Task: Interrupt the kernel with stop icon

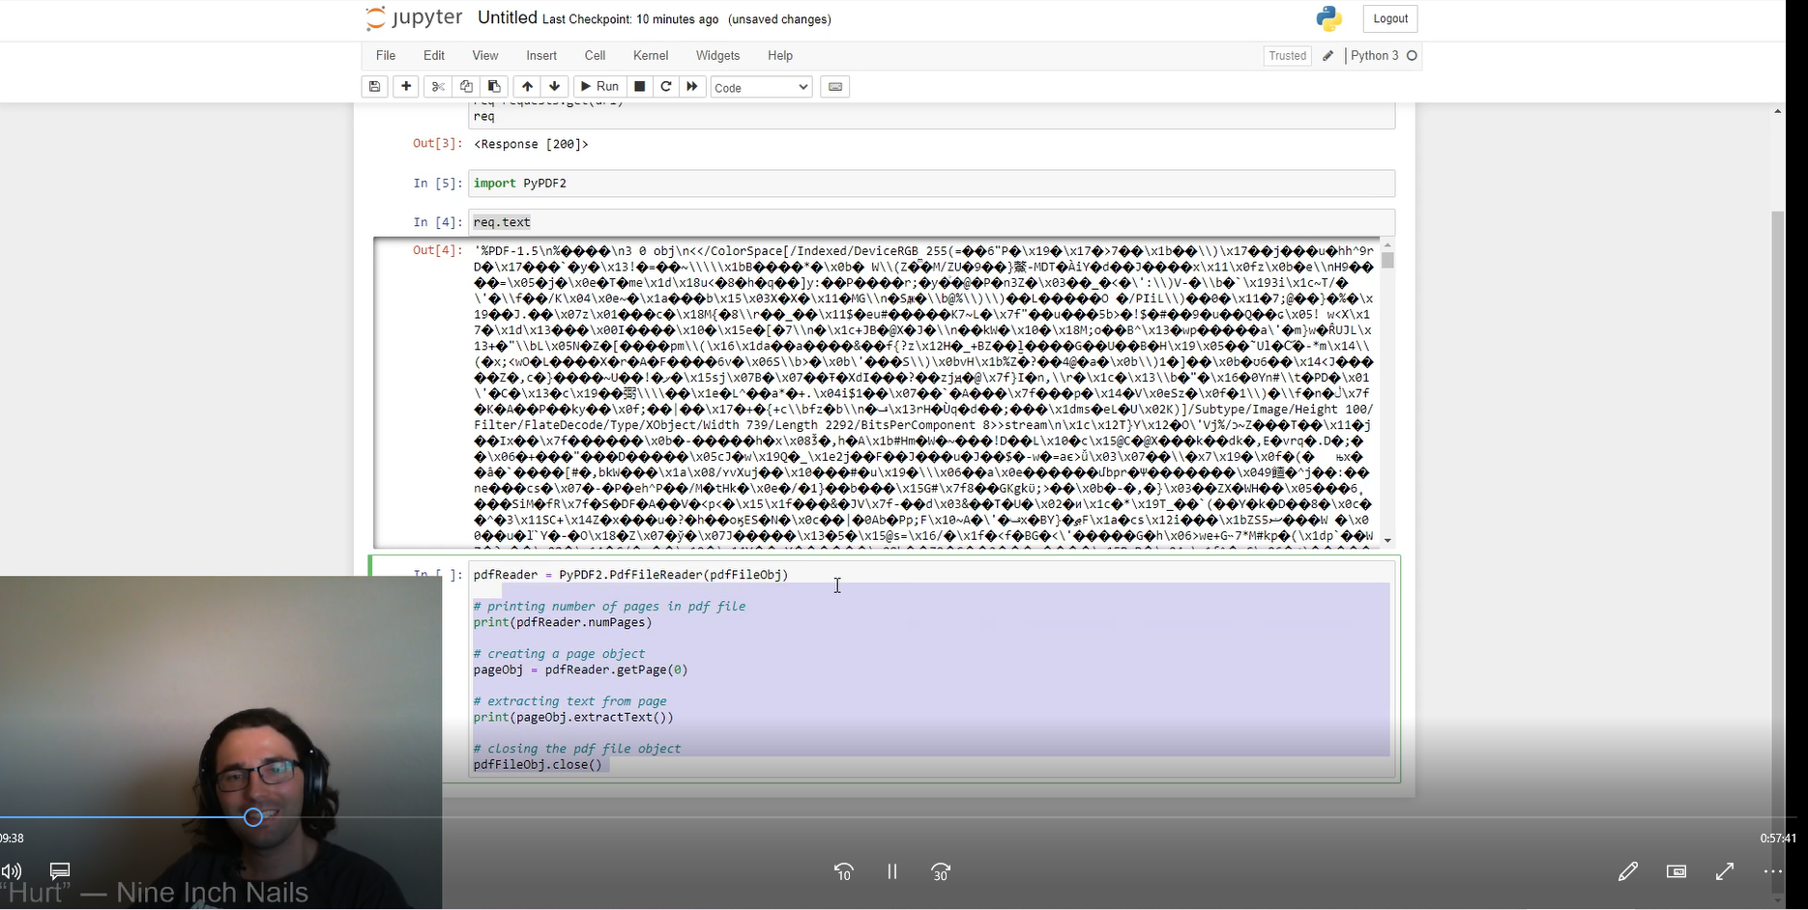Action: click(x=639, y=87)
